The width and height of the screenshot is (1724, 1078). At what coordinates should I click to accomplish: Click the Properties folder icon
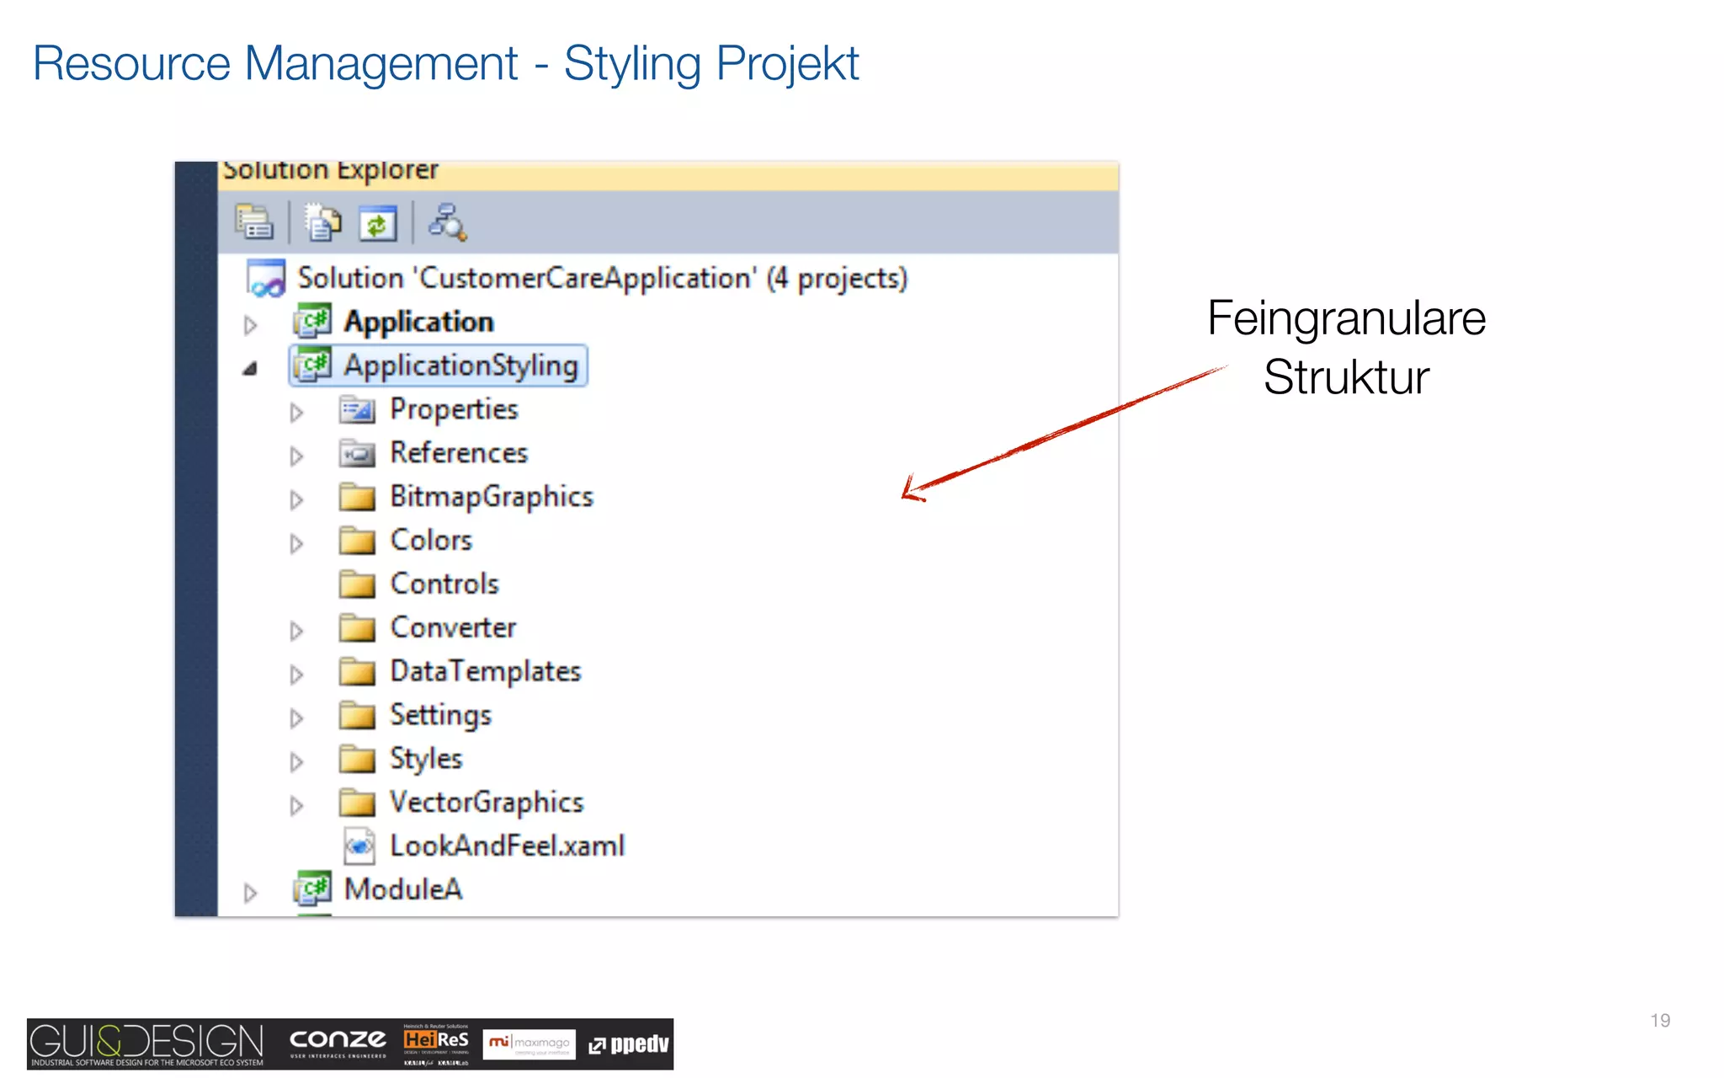pyautogui.click(x=357, y=410)
